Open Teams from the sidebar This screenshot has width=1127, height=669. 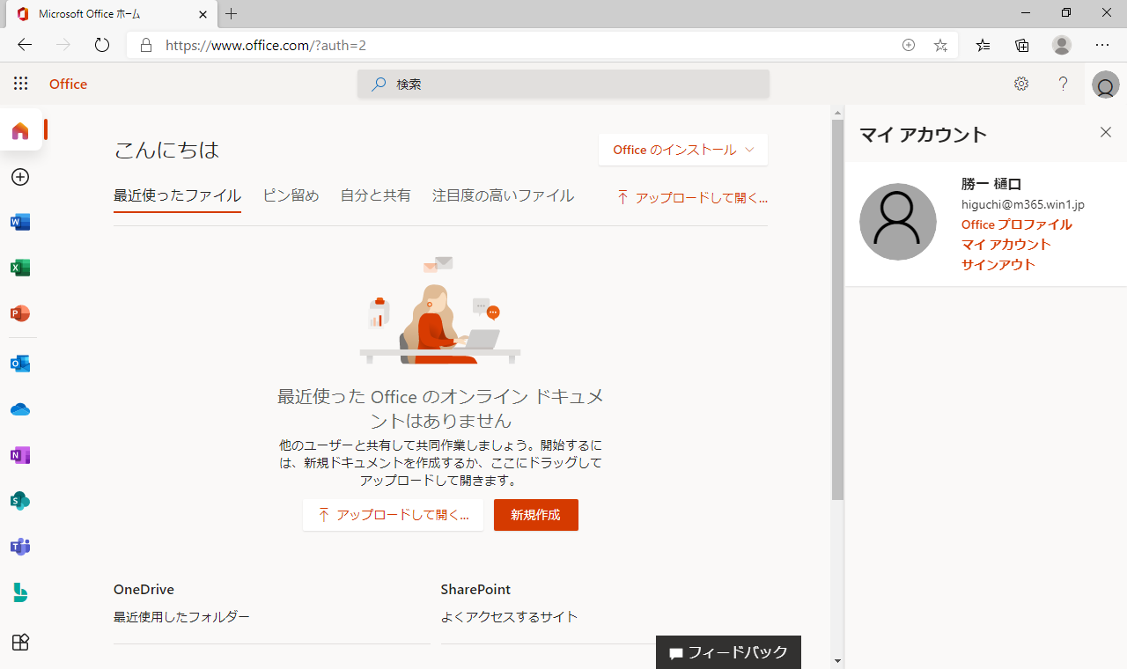click(20, 547)
